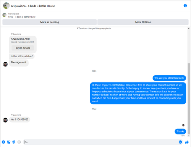
Task: Select 'Yes 8104938023' message
Action: (x=19, y=120)
